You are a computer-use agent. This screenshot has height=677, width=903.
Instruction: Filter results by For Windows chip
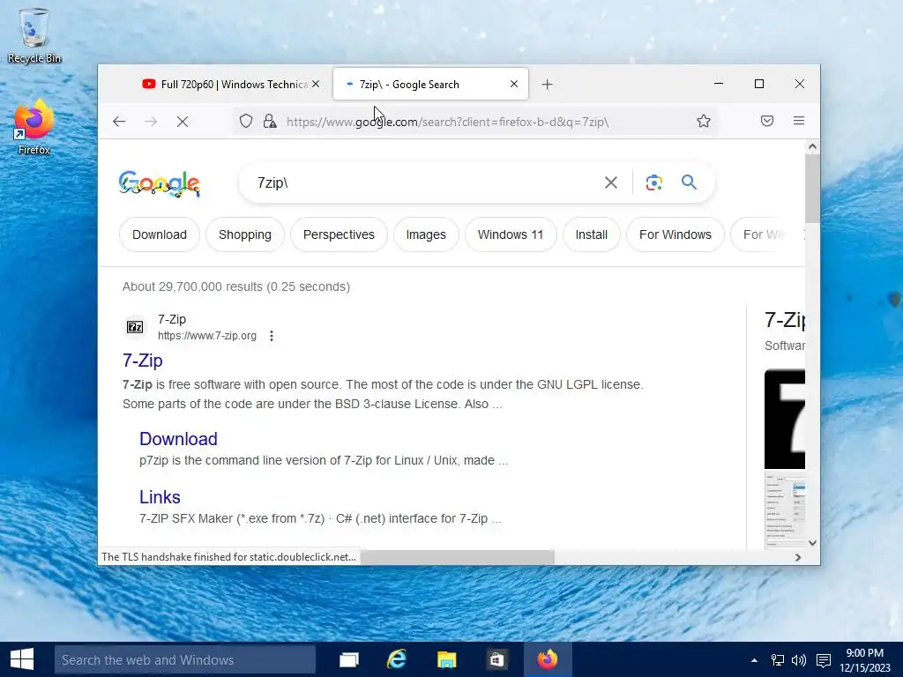pyautogui.click(x=675, y=234)
